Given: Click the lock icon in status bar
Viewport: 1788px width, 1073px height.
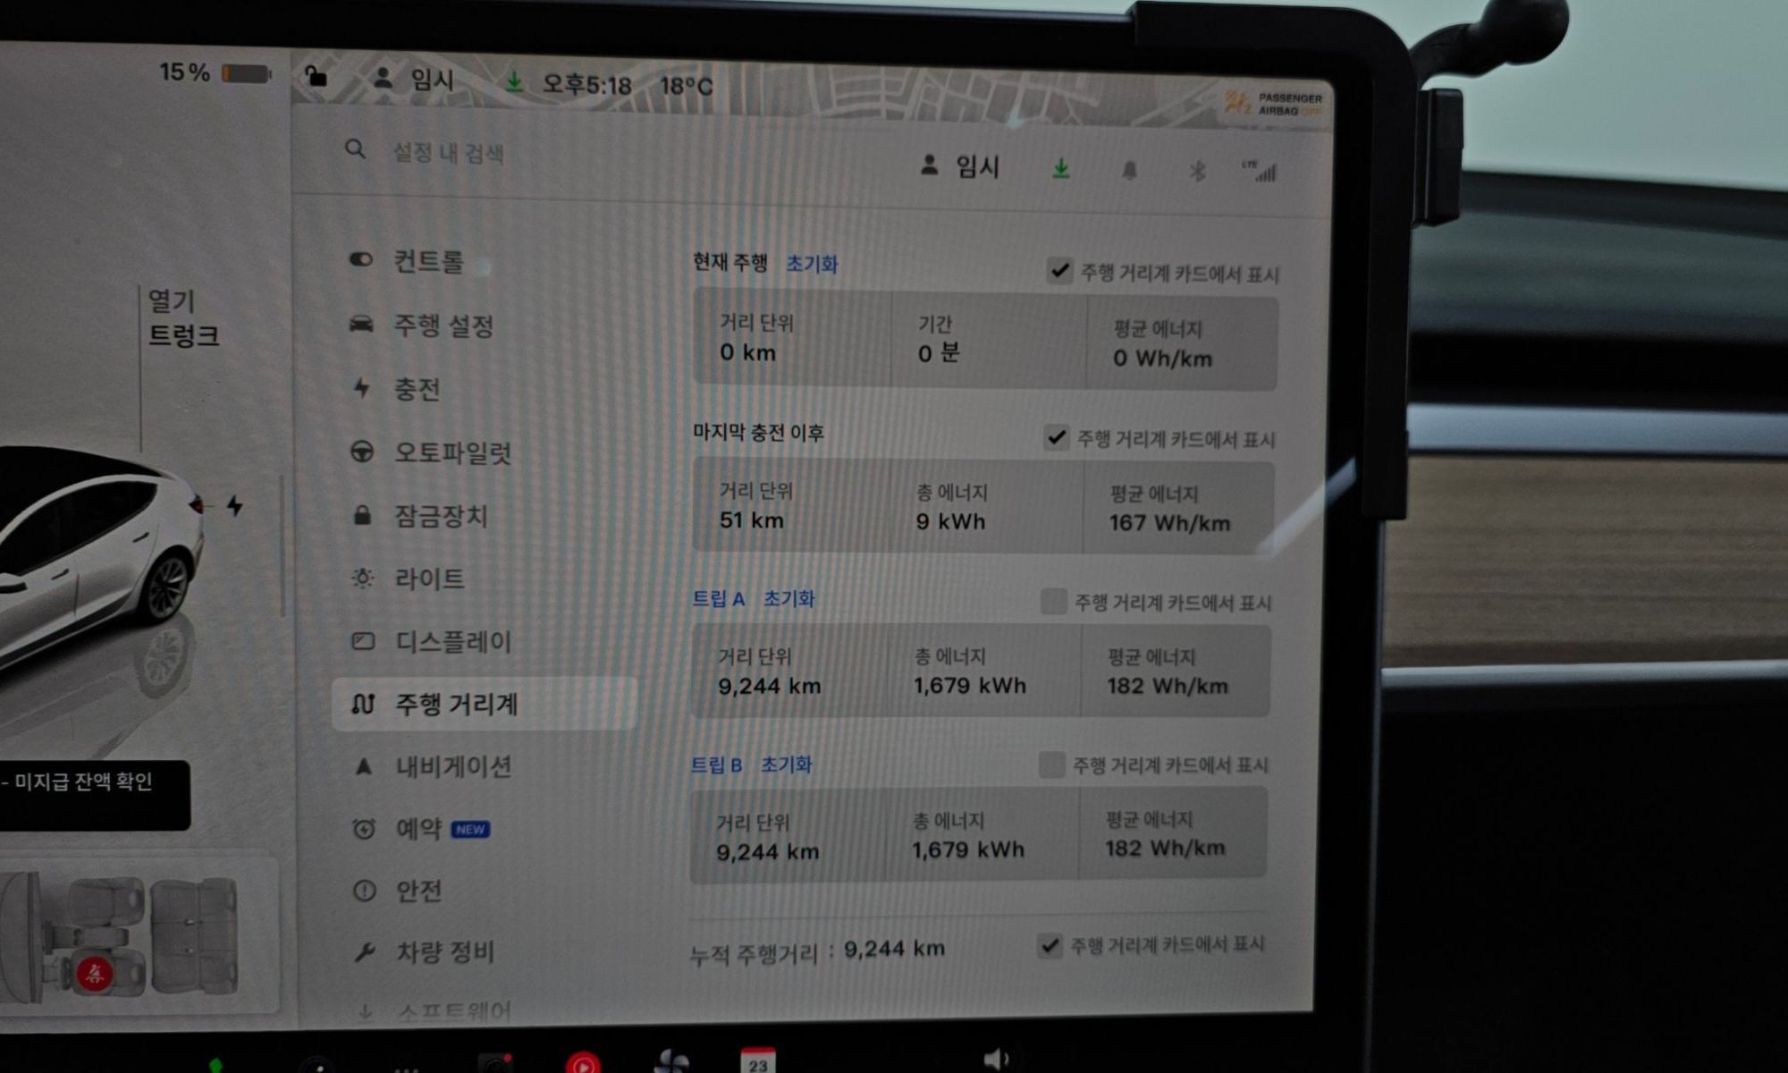Looking at the screenshot, I should point(316,76).
